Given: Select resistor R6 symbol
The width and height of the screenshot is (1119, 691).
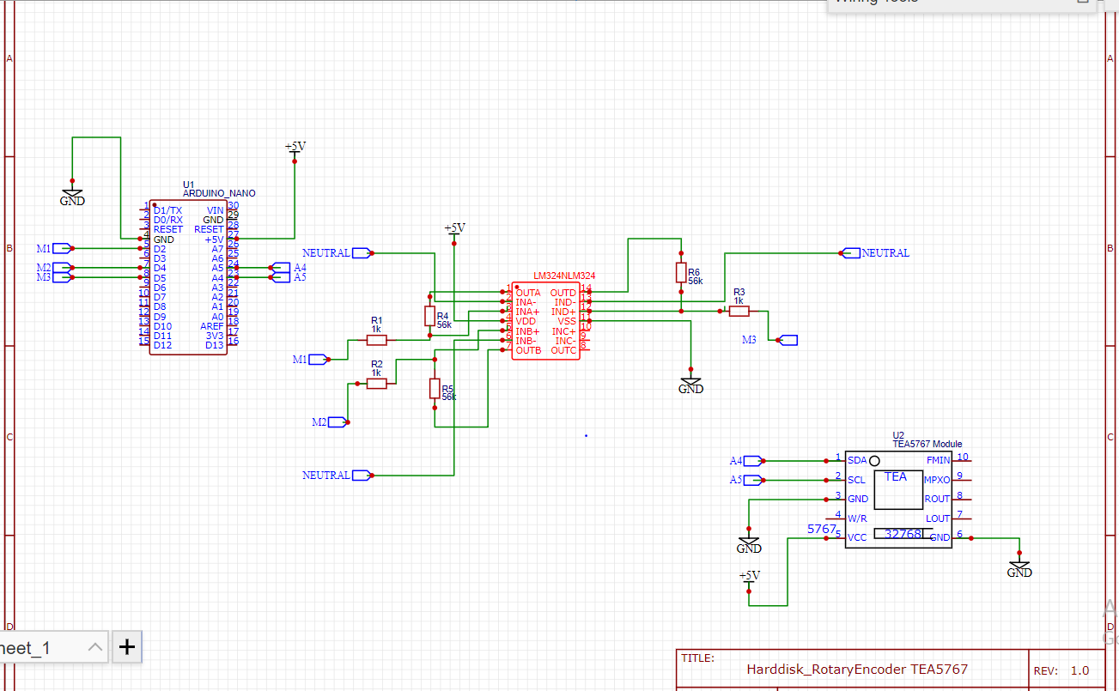Looking at the screenshot, I should tap(681, 273).
